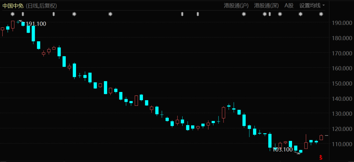354x162 pixels.
Task: Select the 港股通(深) option
Action: 266,6
